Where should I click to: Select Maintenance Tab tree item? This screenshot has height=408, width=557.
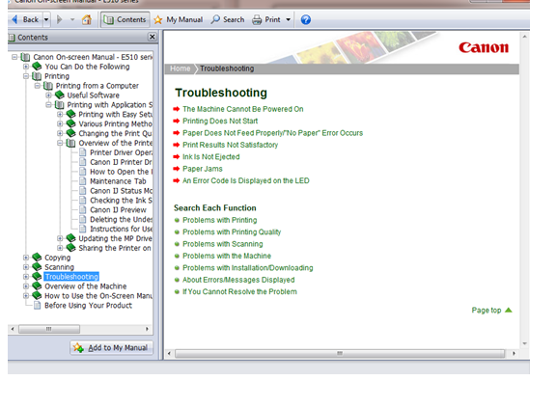tap(118, 181)
